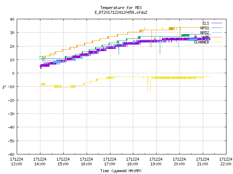Click the x-axis tick label 21:00

tap(202, 164)
